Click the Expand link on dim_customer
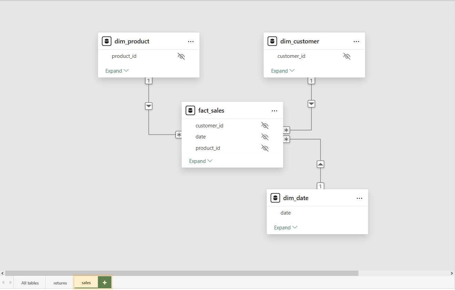 tap(282, 70)
